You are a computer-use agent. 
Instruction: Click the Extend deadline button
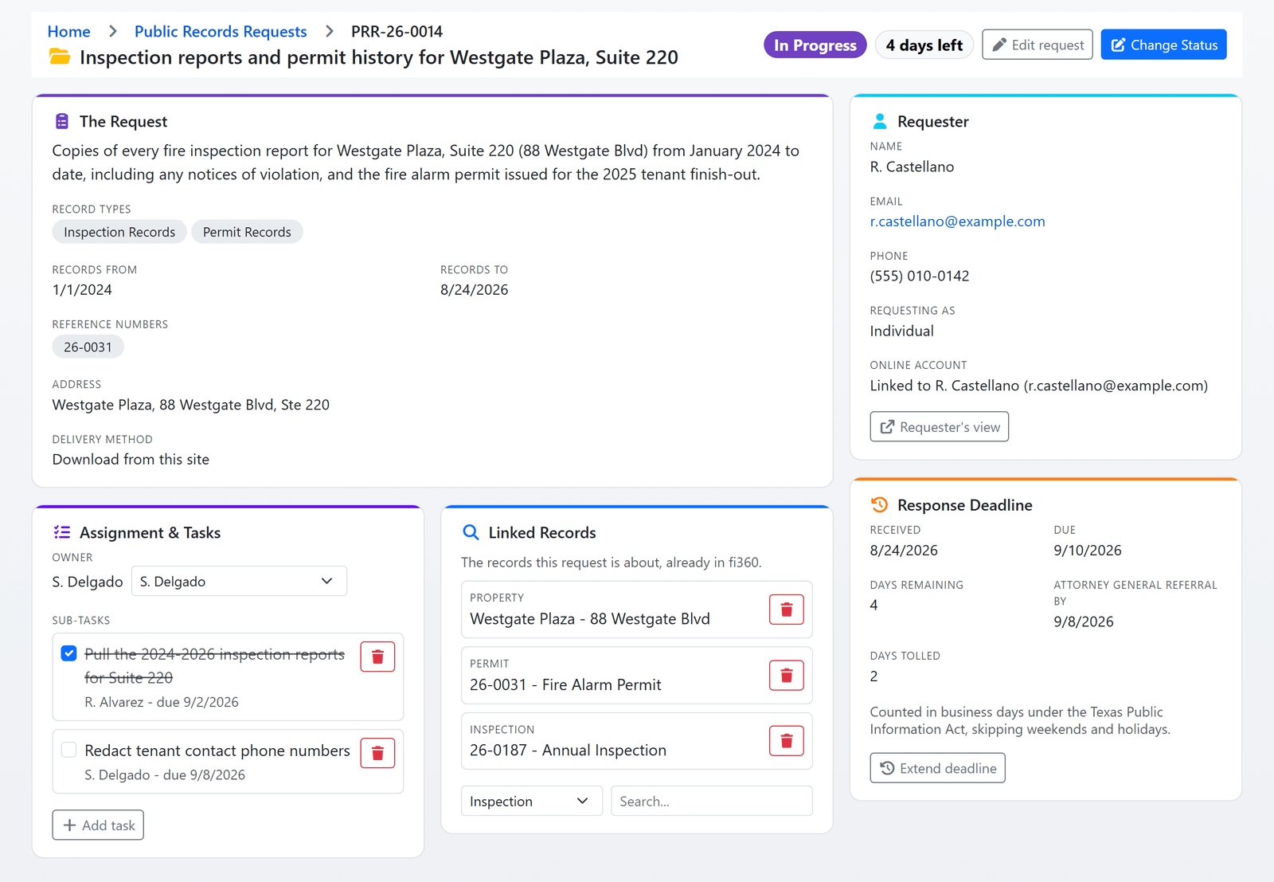click(938, 768)
